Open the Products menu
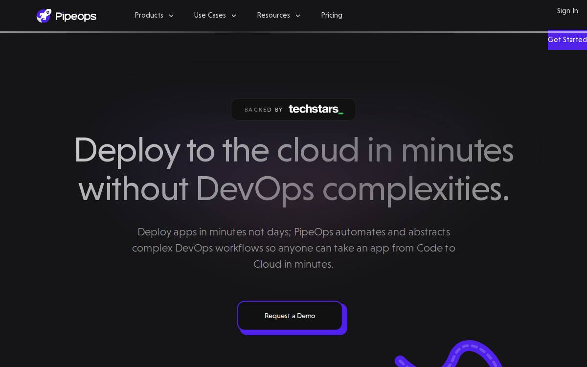 tap(149, 15)
